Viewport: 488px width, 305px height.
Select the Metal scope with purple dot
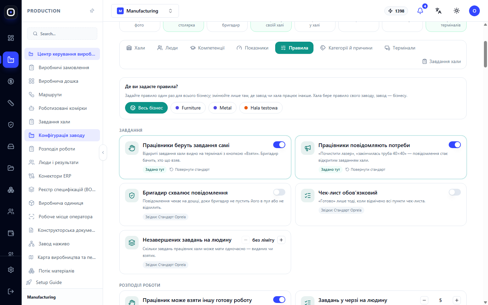222,108
